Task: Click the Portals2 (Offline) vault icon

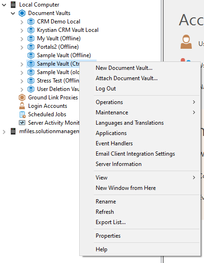Action: coord(31,47)
